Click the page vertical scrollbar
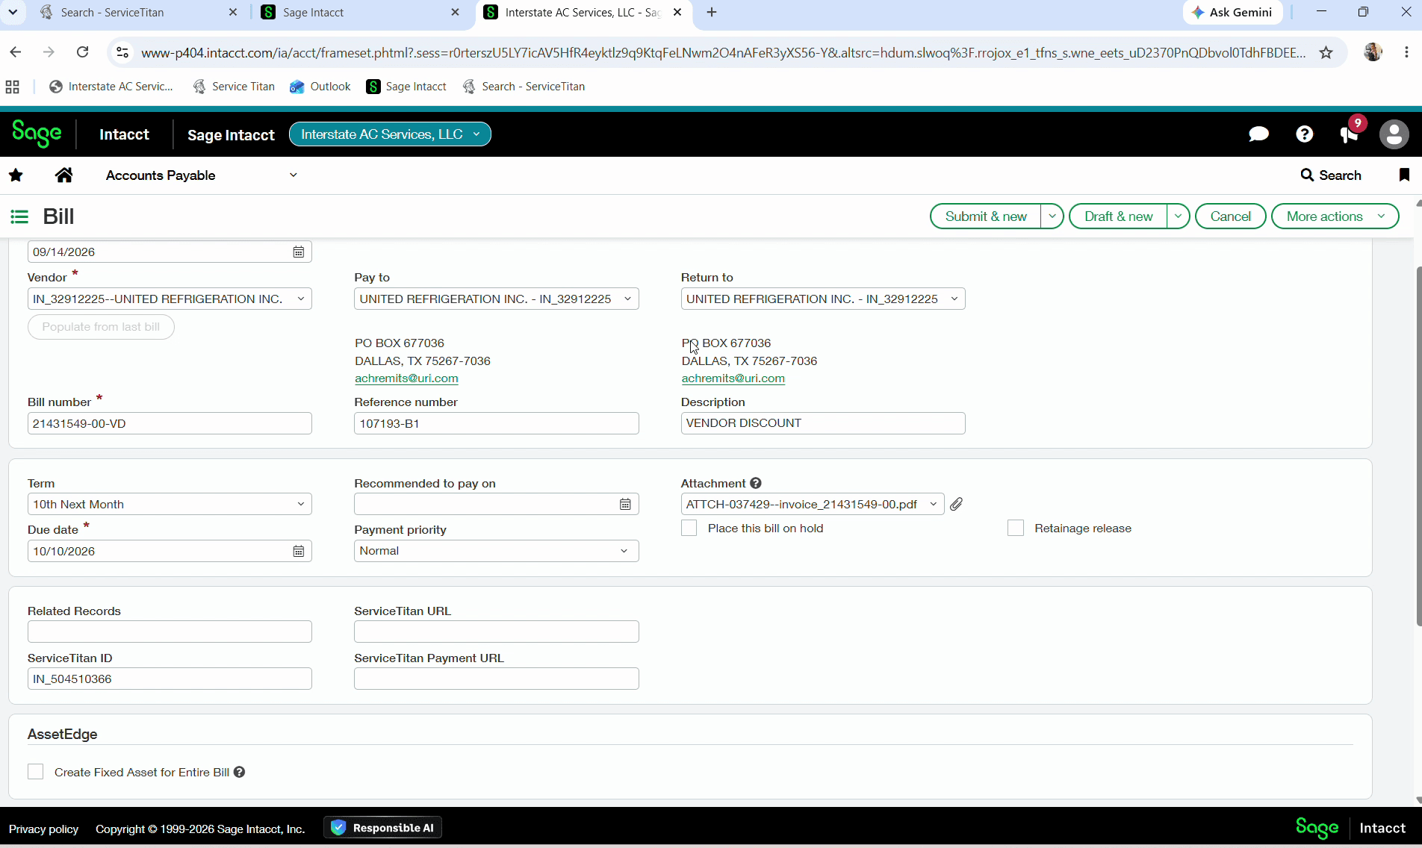 (1418, 445)
